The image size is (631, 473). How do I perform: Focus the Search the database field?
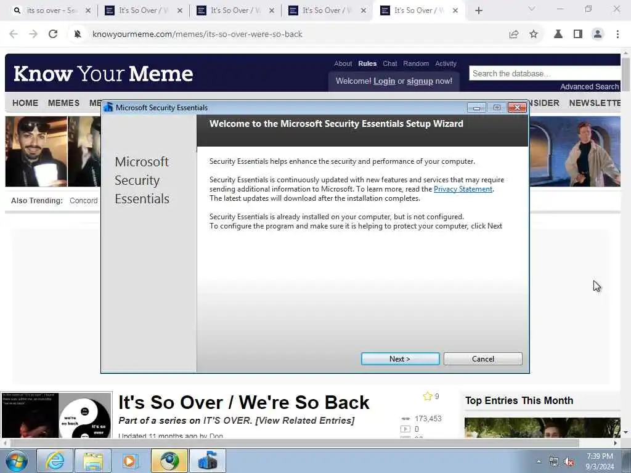point(545,74)
